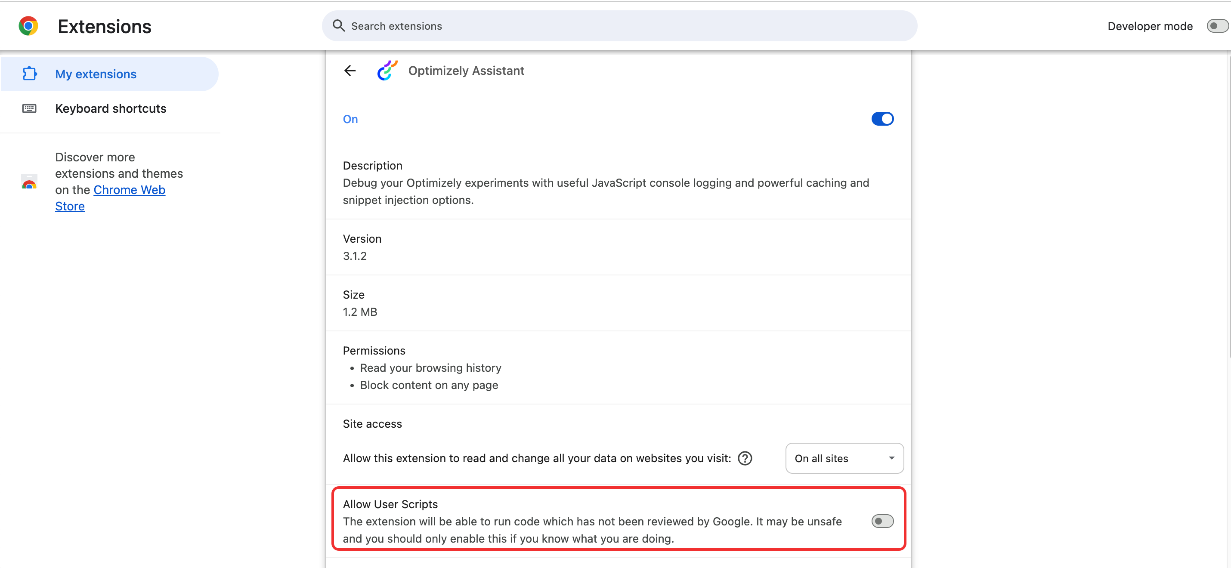The width and height of the screenshot is (1231, 568).
Task: Click the Chrome logo in the header
Action: click(x=28, y=25)
